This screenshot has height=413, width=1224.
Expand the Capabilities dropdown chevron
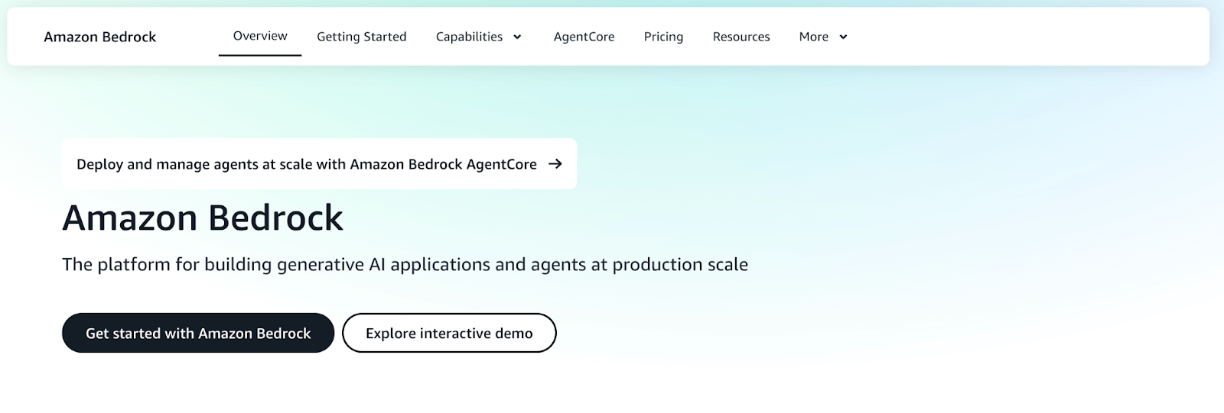[x=517, y=37]
